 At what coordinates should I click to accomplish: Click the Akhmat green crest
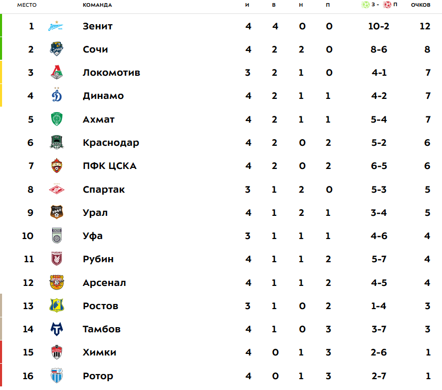click(x=57, y=119)
